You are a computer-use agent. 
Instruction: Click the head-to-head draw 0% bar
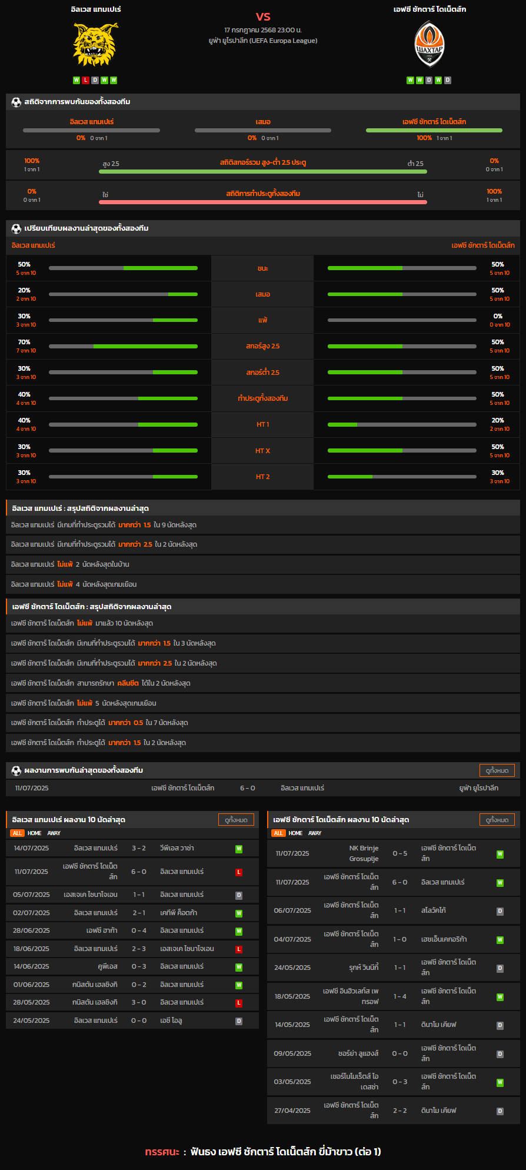point(263,130)
